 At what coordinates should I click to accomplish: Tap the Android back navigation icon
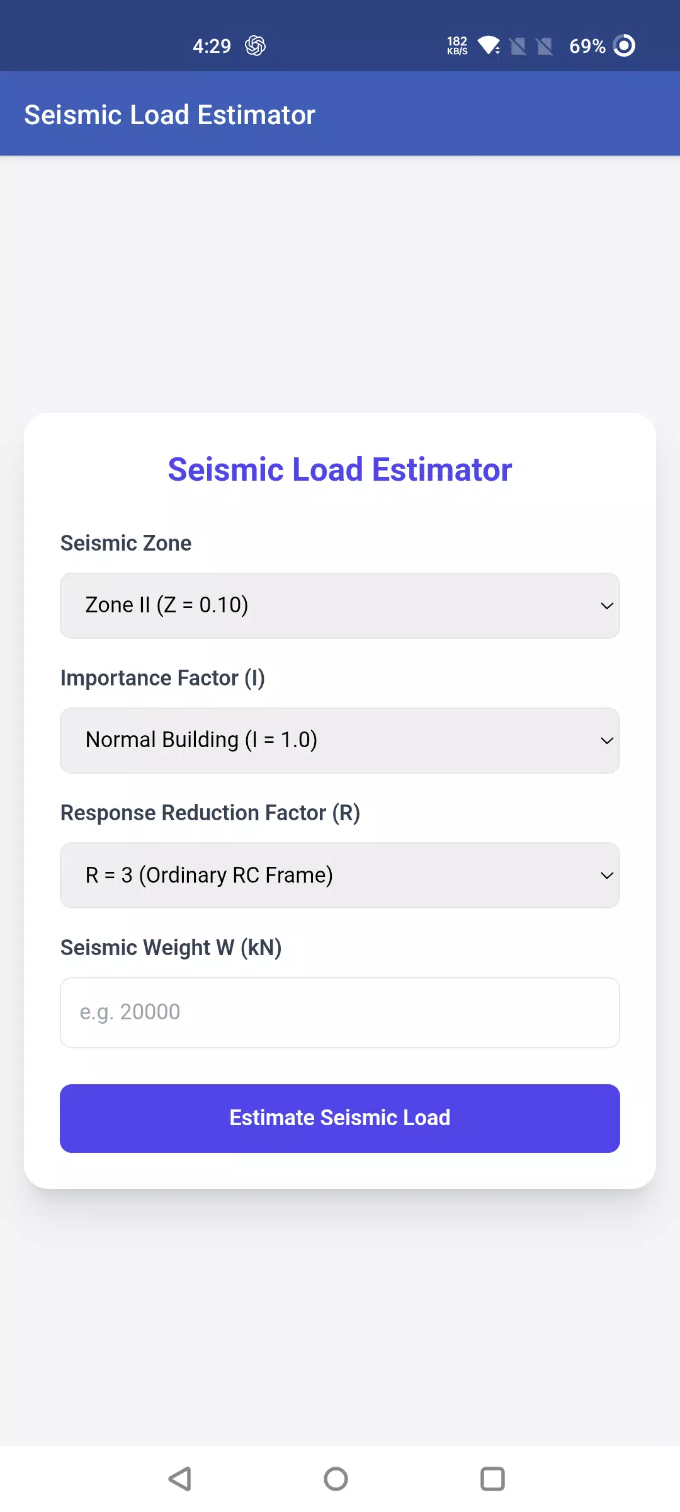point(180,1479)
